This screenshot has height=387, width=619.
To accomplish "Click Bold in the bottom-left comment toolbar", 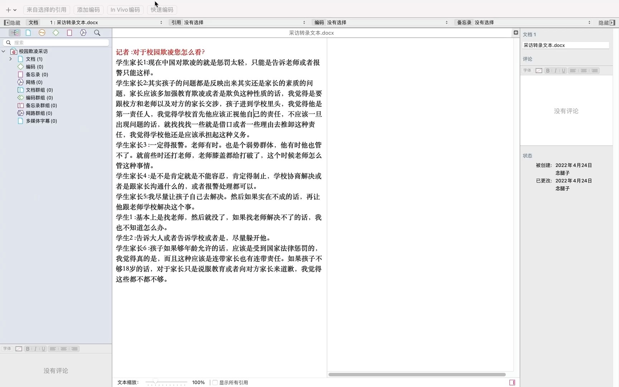I will (28, 349).
